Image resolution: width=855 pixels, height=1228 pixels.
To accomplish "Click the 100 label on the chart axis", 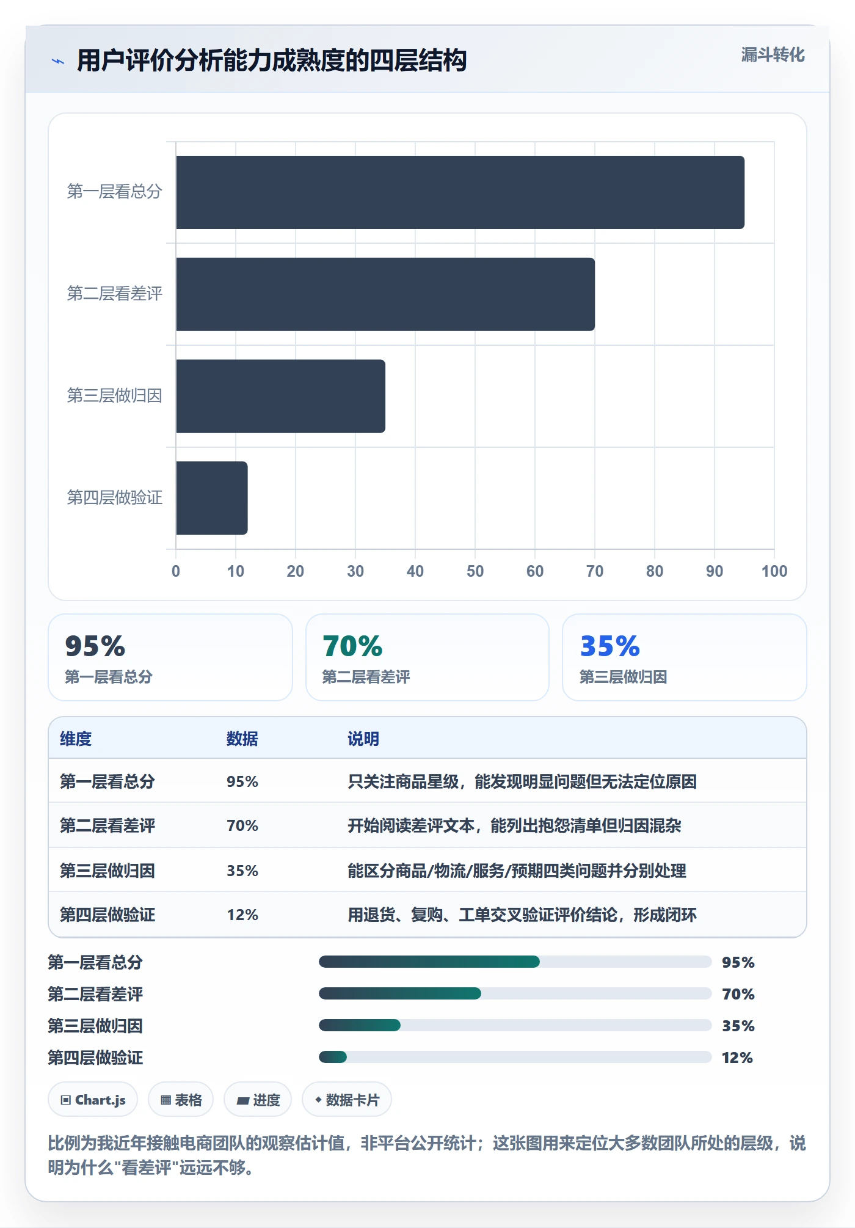I will point(774,571).
